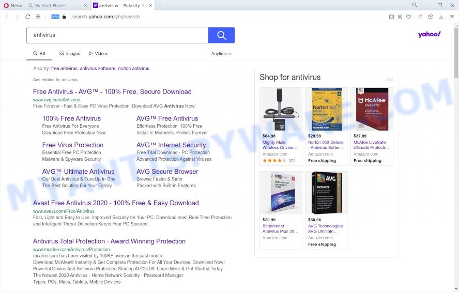Screen dimensions: 459x292
Task: Go forward with the browser forward arrow
Action: point(17,17)
